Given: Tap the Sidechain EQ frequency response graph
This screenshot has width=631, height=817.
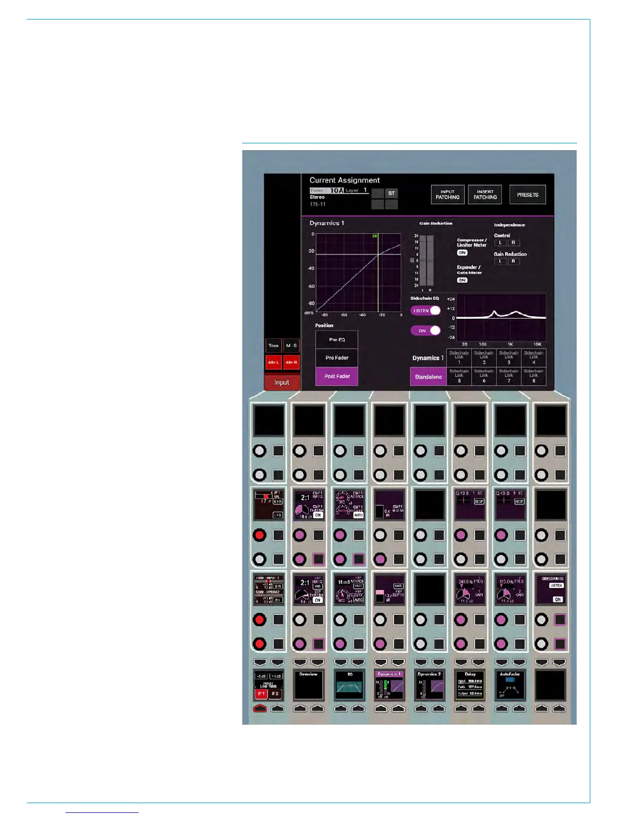Looking at the screenshot, I should 501,318.
